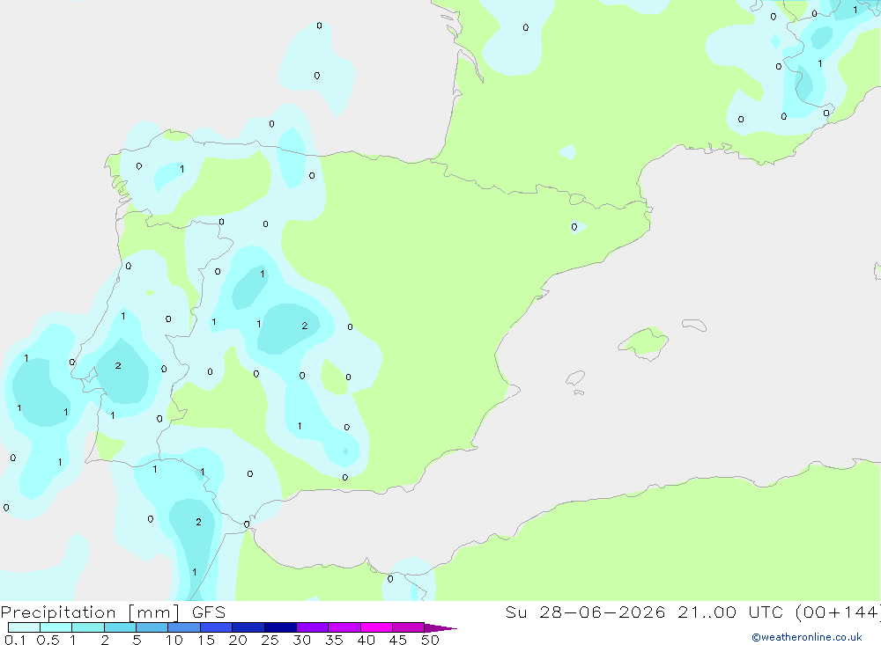The image size is (881, 645).
Task: Click the 30–35 mm violet legend swatch
Action: click(x=312, y=627)
